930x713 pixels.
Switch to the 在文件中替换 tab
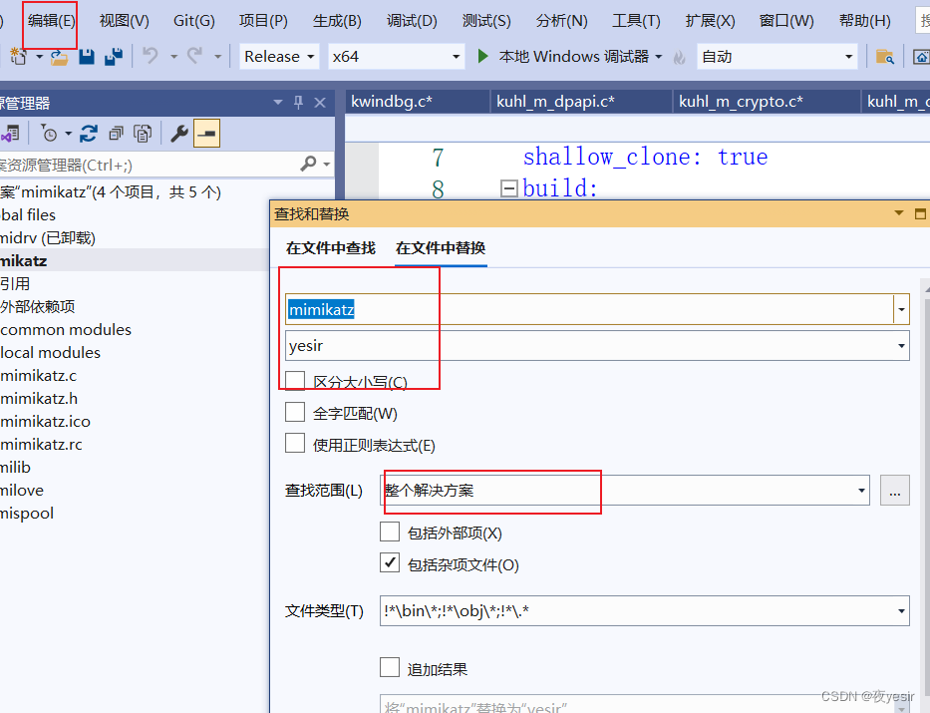tap(441, 248)
